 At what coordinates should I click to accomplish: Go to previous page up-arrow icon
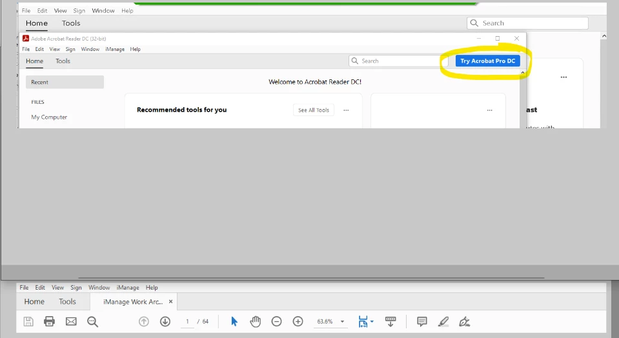[x=144, y=321]
